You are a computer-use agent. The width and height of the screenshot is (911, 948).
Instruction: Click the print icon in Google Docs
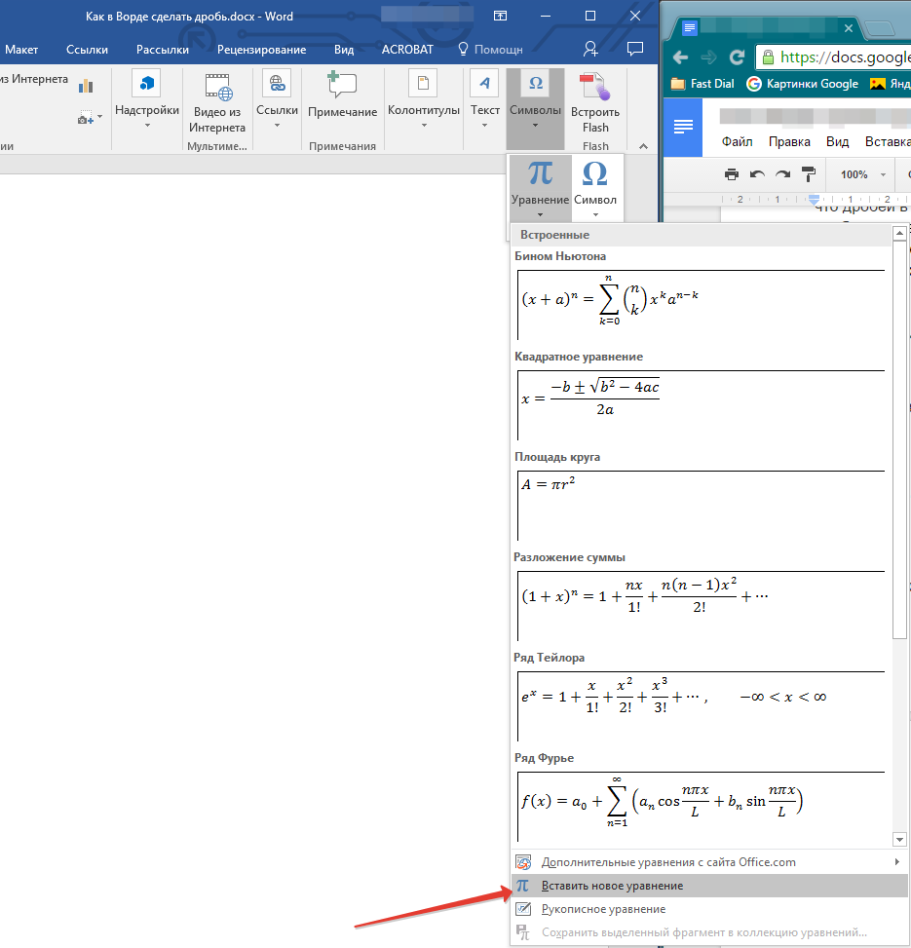click(732, 174)
